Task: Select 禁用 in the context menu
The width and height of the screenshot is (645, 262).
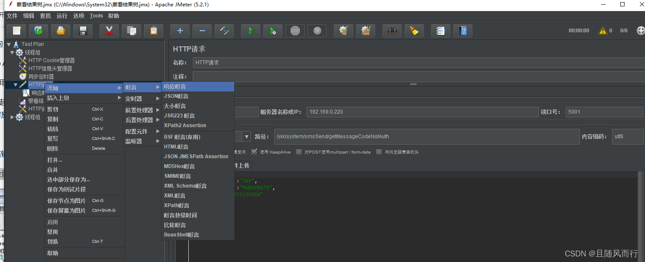Action: click(x=84, y=232)
